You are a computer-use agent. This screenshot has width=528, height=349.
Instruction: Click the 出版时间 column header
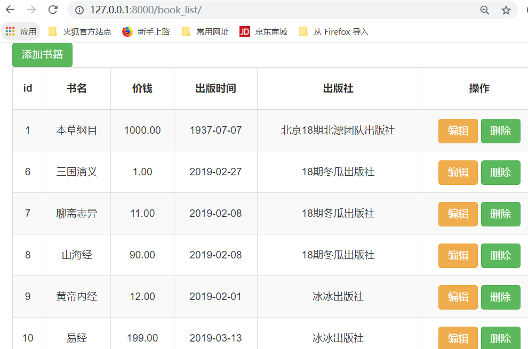coord(215,88)
